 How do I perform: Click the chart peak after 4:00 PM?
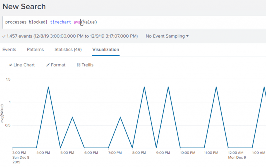click(48, 87)
